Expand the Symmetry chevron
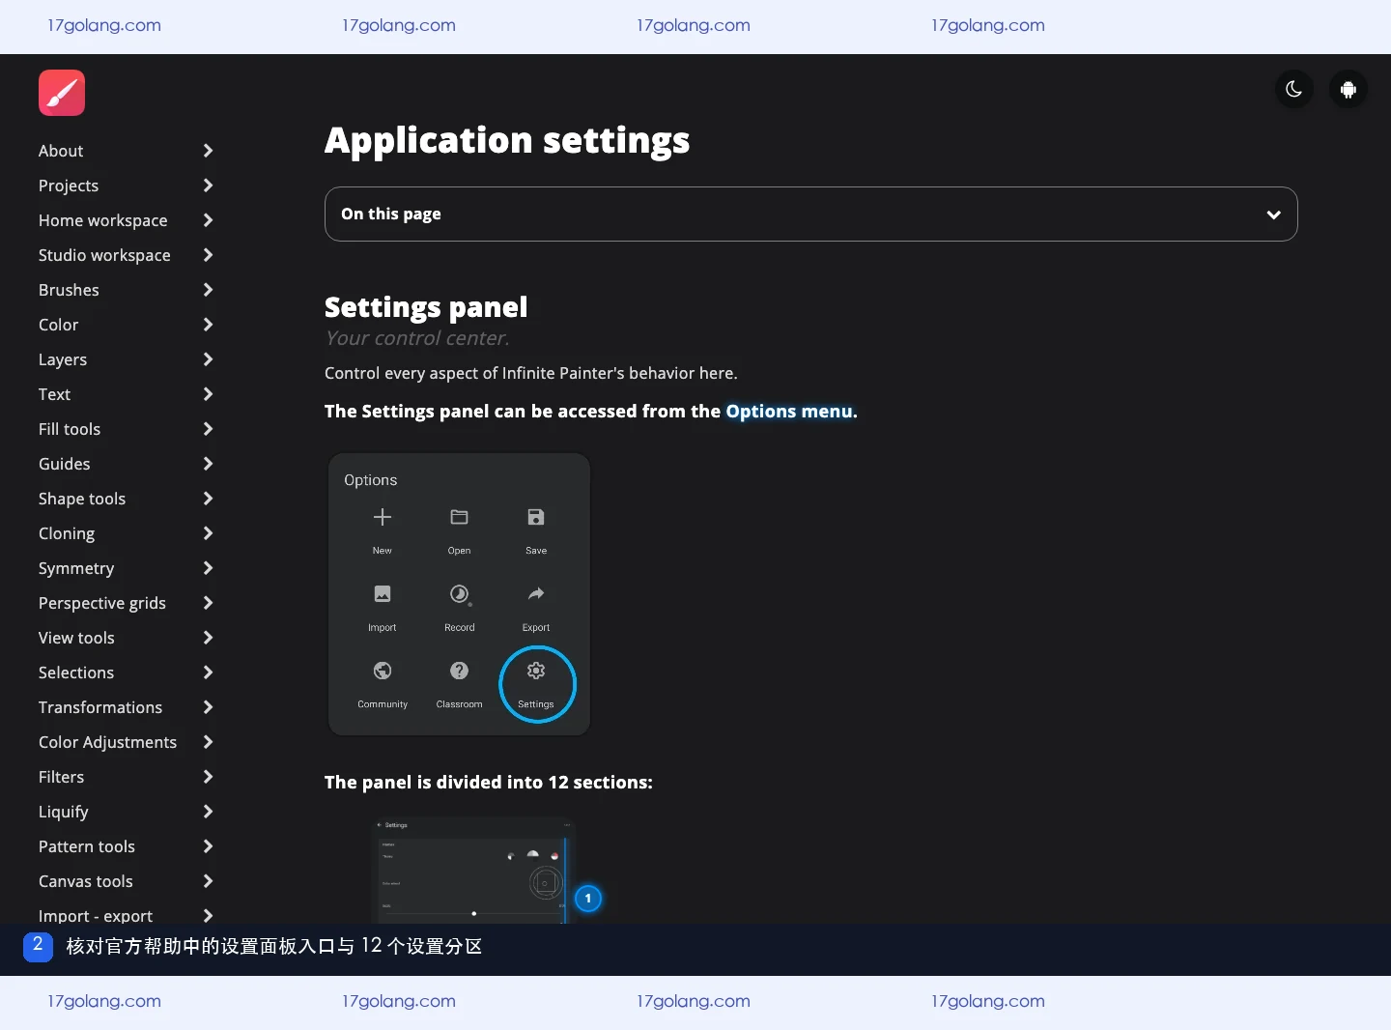The image size is (1391, 1030). pyautogui.click(x=208, y=568)
